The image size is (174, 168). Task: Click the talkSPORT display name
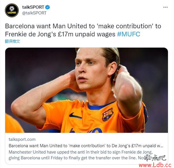click(x=33, y=7)
